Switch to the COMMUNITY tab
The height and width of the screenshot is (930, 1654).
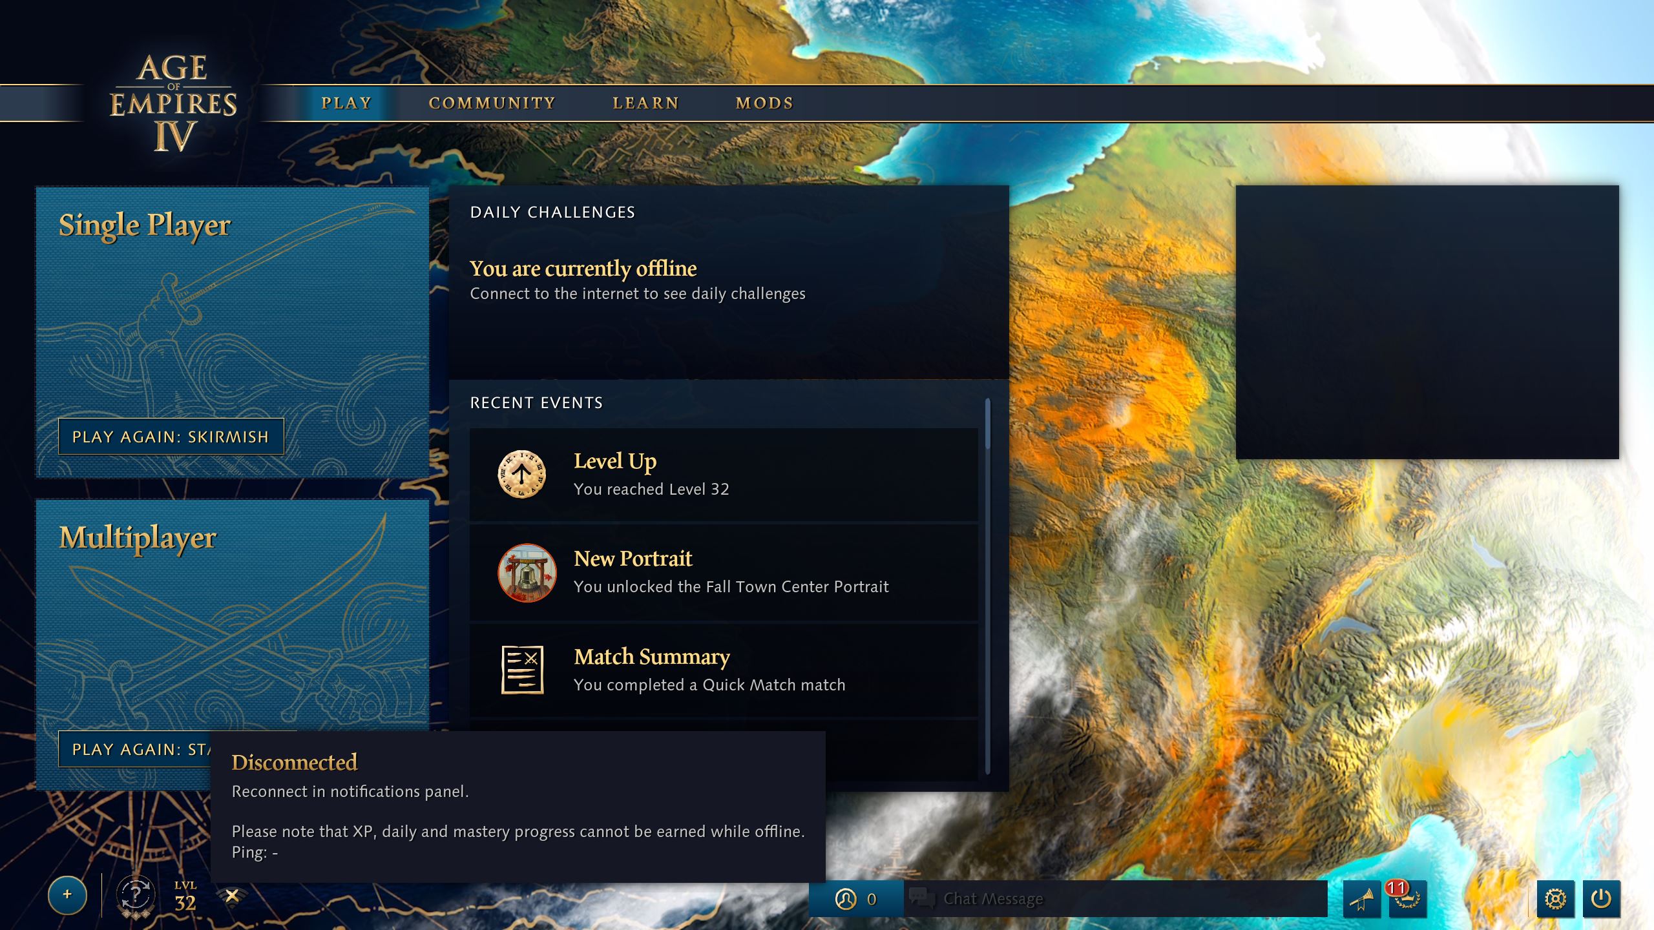pos(492,102)
